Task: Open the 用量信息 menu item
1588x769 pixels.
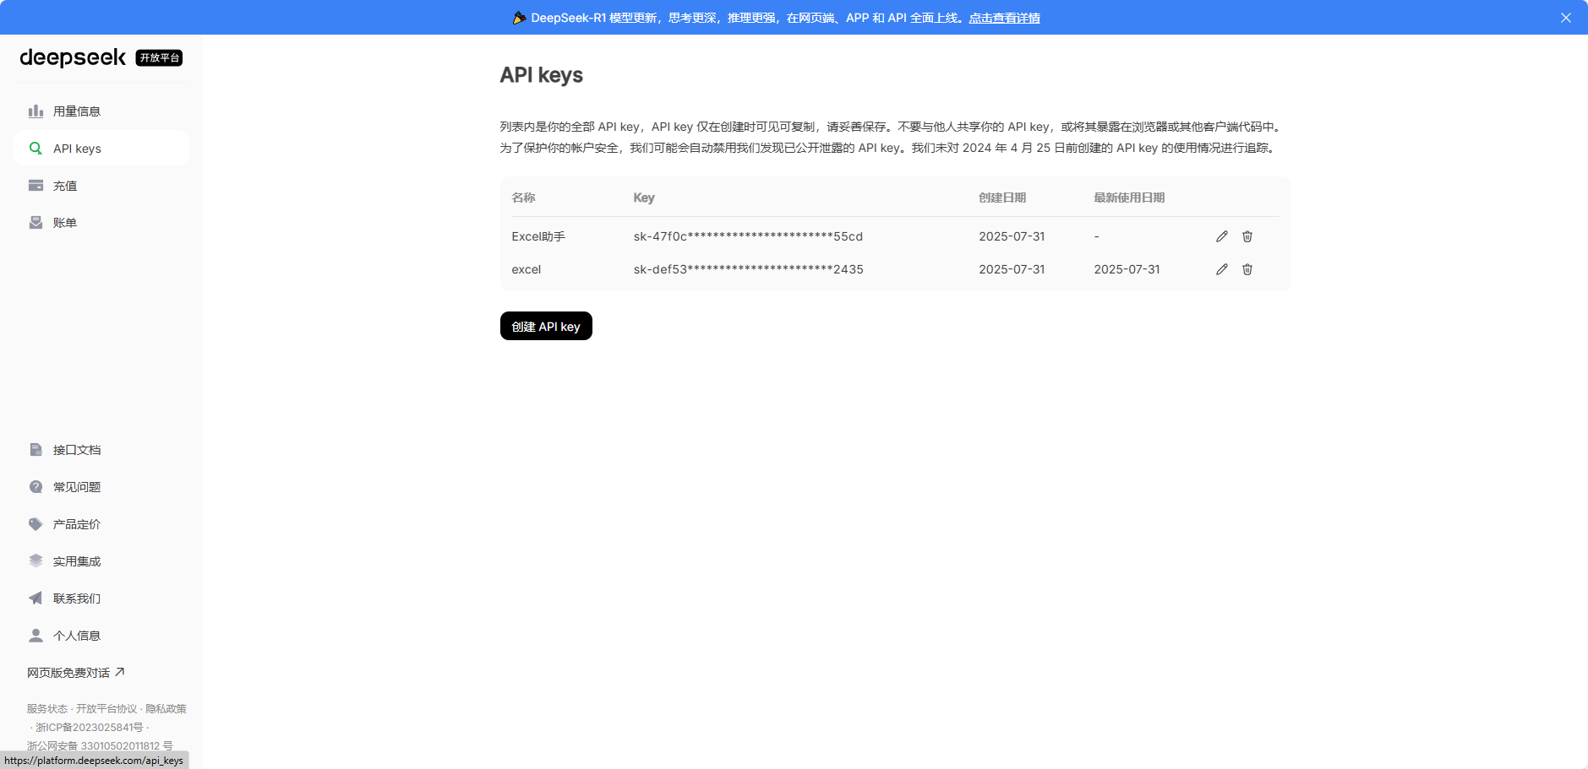Action: coord(101,111)
